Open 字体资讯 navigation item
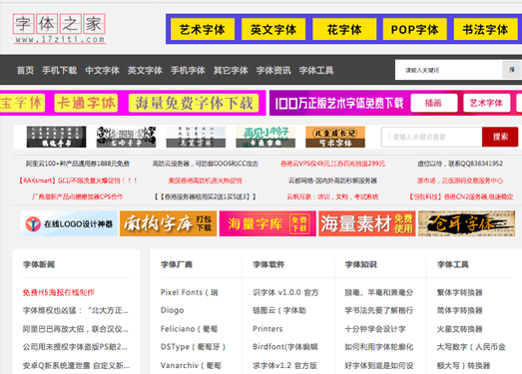Screen dimensions: 522x374 click(x=273, y=70)
